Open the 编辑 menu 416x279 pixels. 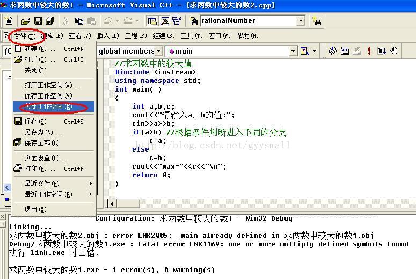pyautogui.click(x=52, y=36)
